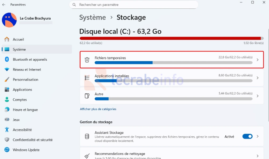Screen dimensions: 269x159
Task: Expand Fichiers temporaires with its chevron
Action: tap(257, 60)
